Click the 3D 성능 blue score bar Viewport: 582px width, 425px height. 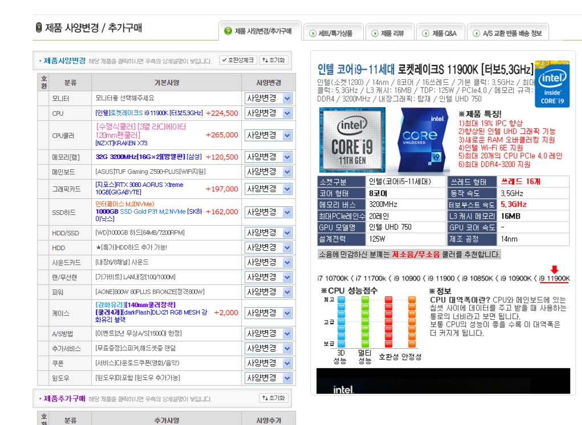(x=341, y=321)
